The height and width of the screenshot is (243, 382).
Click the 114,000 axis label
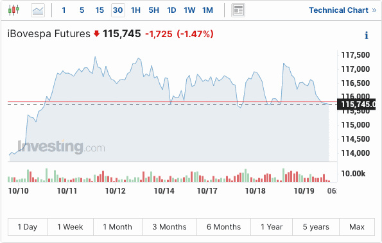point(356,153)
